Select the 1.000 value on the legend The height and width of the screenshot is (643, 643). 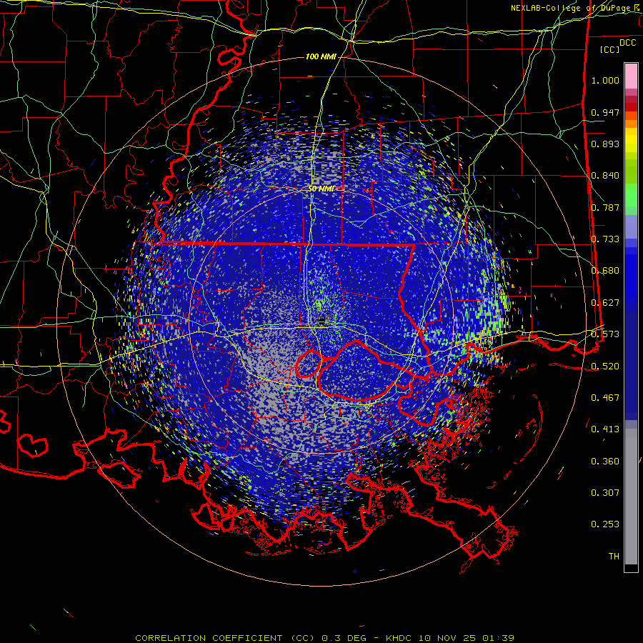click(605, 80)
